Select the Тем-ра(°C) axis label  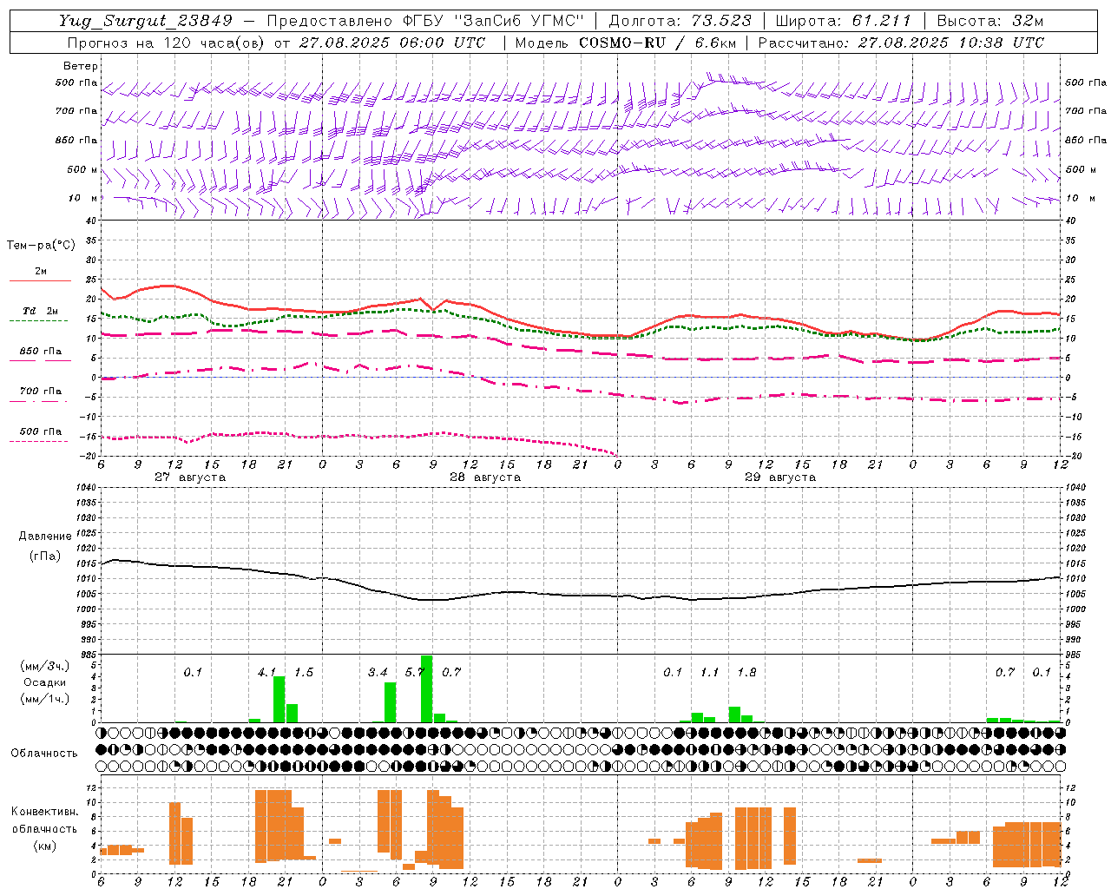(41, 246)
